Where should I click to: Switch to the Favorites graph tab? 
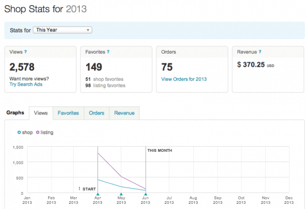[x=69, y=113]
